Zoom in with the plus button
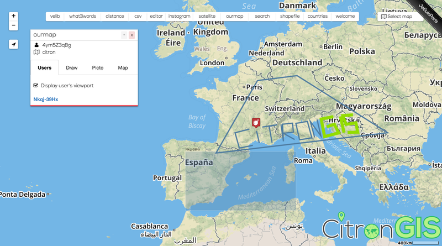The image size is (442, 246). click(x=13, y=16)
